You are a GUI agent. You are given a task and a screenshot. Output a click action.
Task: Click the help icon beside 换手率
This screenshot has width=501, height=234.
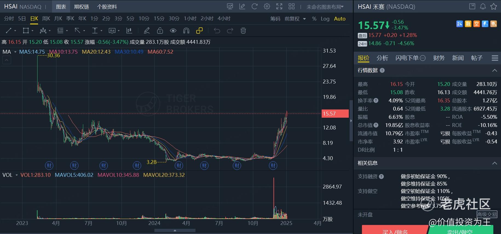(x=376, y=100)
